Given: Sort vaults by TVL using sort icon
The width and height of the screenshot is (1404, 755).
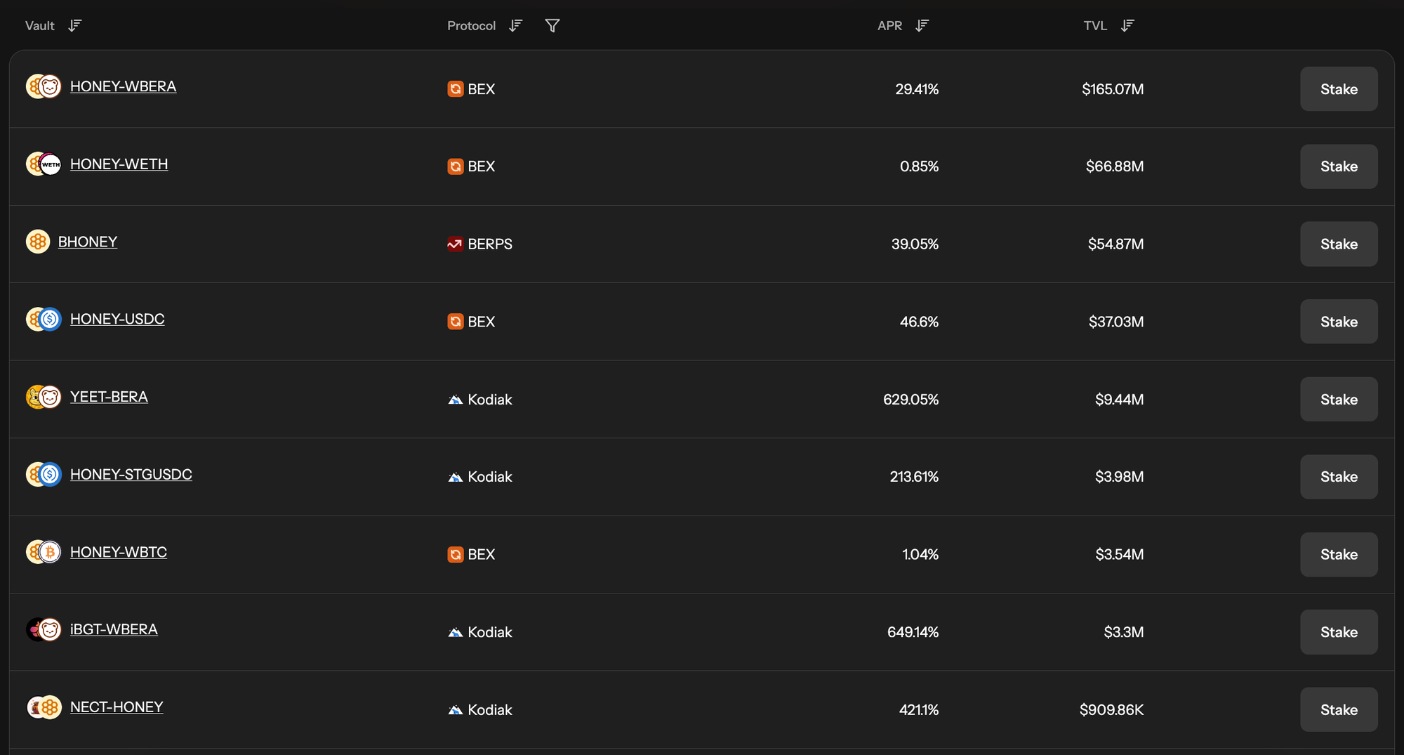Looking at the screenshot, I should click(x=1127, y=26).
